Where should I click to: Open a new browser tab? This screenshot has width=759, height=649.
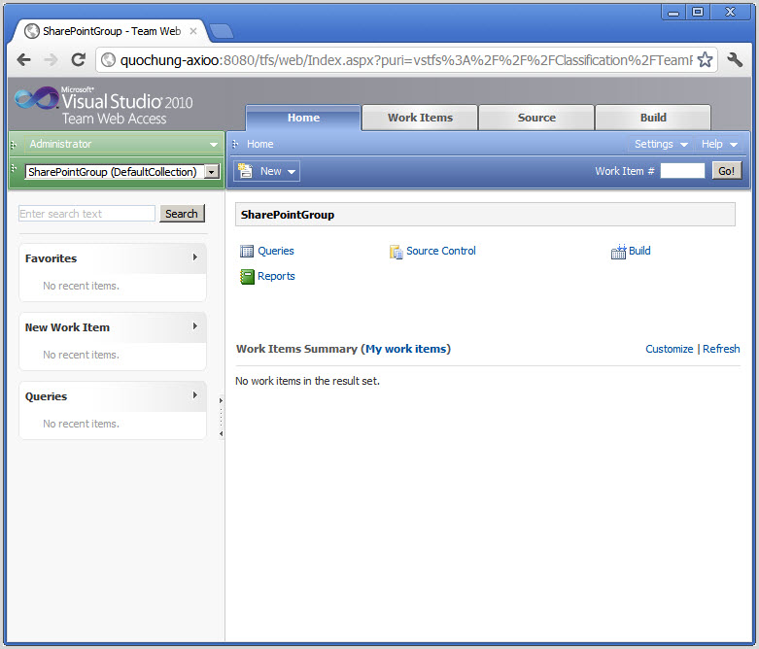pyautogui.click(x=222, y=31)
